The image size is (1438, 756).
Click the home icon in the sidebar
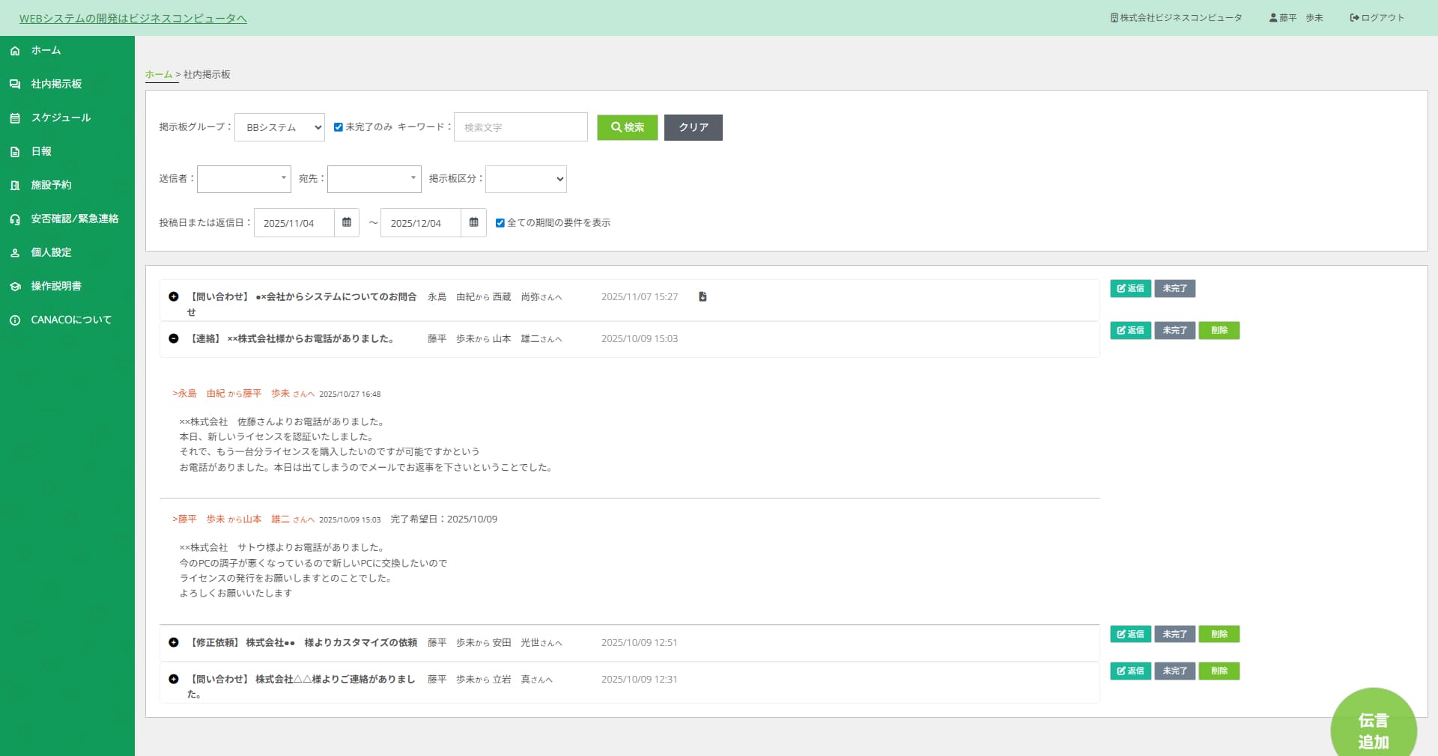coord(15,51)
